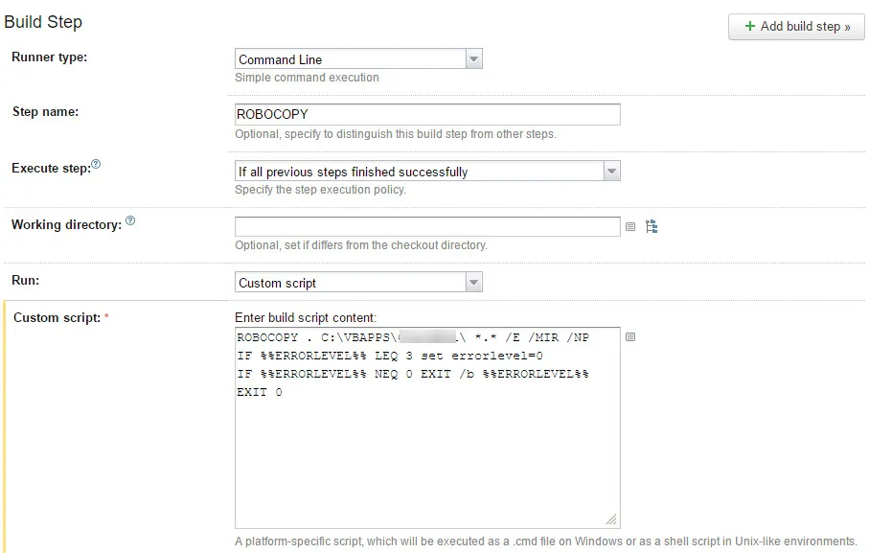Click the EXIT 0 line in the script
Image resolution: width=869 pixels, height=553 pixels.
[260, 392]
